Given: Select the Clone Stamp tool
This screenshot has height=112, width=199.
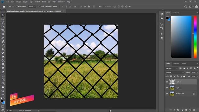Looking at the screenshot, I should [x=3, y=49].
